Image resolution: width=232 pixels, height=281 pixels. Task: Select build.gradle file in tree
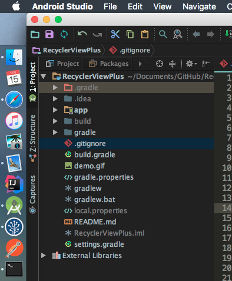[x=126, y=155]
